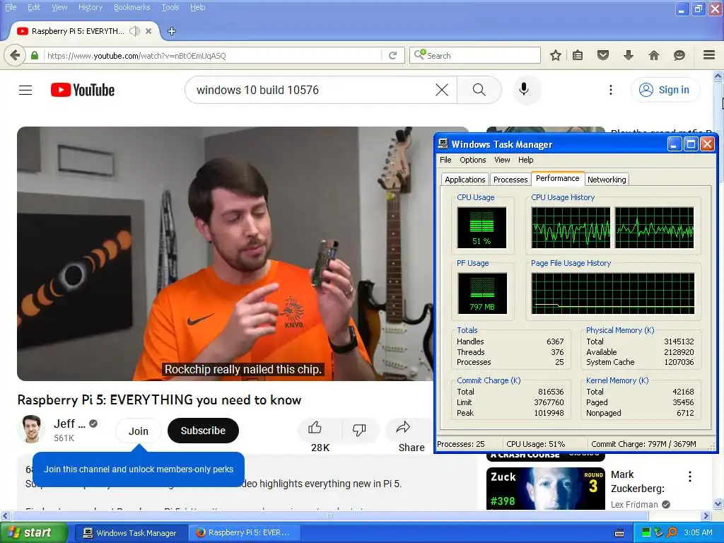Open the Pocket icon in Firefox toolbar

[x=603, y=55]
